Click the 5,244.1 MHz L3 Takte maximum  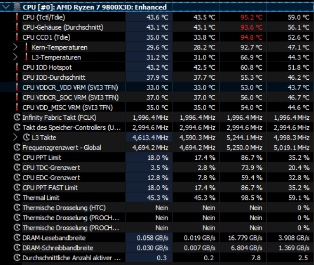[x=244, y=138]
